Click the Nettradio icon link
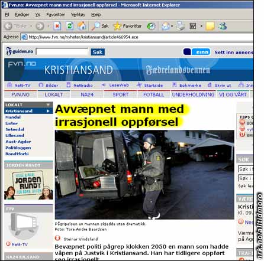 pos(69,85)
